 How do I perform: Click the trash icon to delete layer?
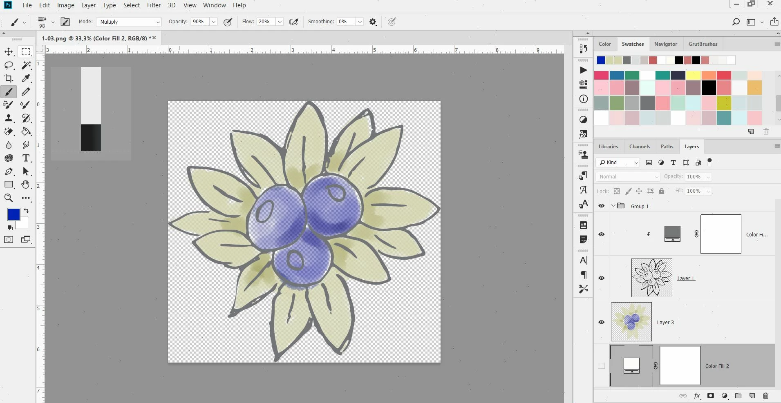[x=765, y=396]
